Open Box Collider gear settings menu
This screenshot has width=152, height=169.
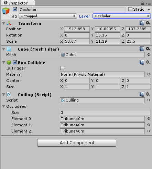(x=148, y=62)
